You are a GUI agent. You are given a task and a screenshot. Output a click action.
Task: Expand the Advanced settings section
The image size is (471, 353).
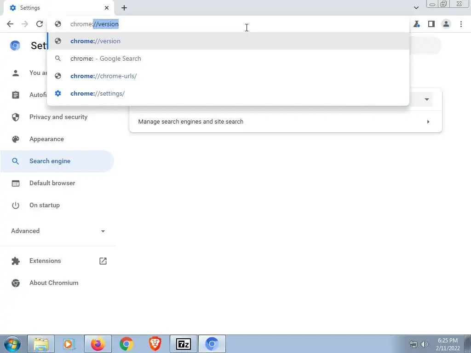[58, 231]
